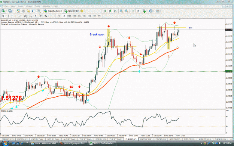Open the Help menu
Screen dimensions: 234x146
[x=55, y=7]
